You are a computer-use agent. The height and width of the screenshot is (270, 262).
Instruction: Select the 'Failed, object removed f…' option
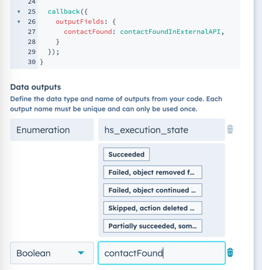153,172
